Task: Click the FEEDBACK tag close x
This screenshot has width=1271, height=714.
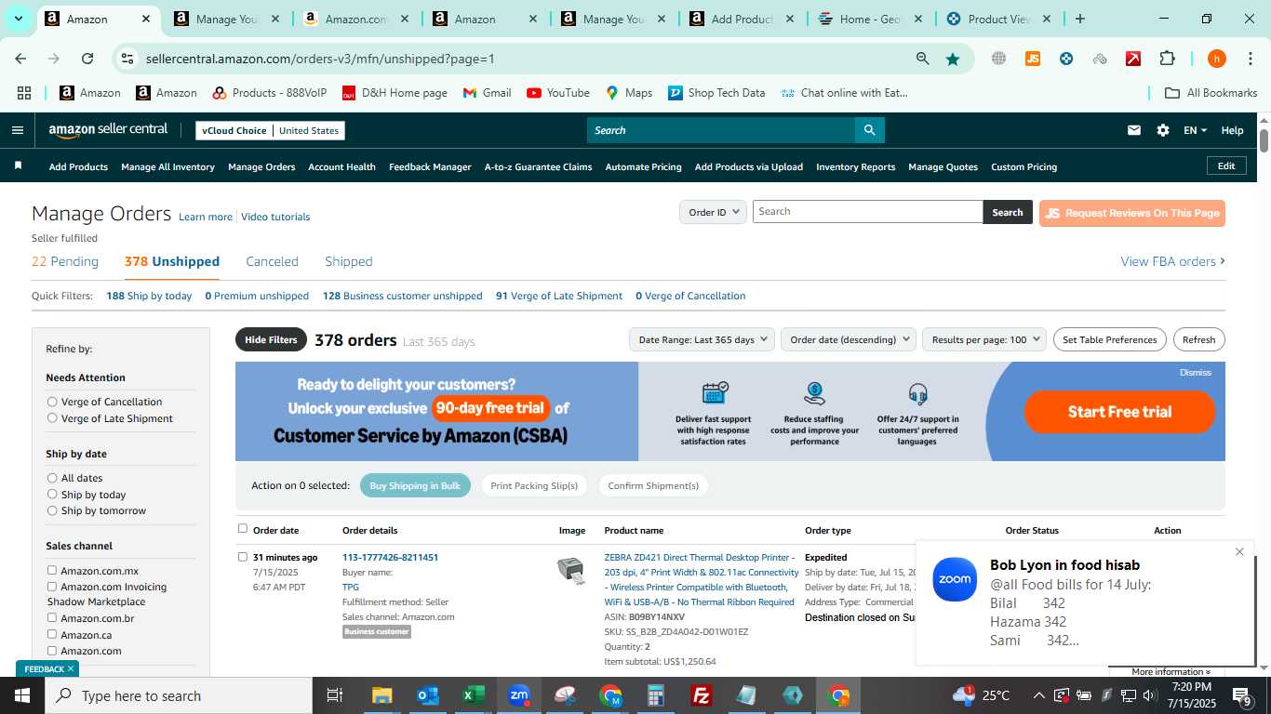Action: [70, 668]
